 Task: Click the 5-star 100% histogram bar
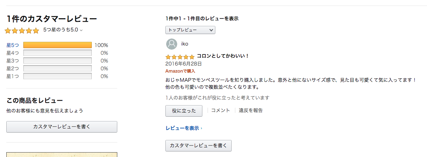pyautogui.click(x=57, y=45)
